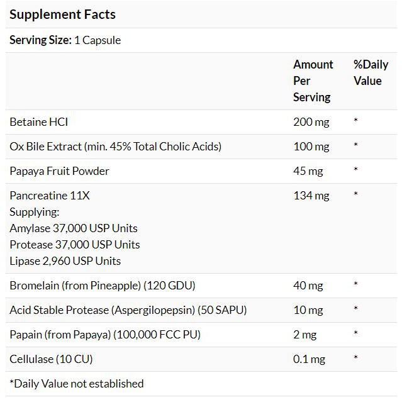Select the %Daily Value column header

[x=371, y=72]
